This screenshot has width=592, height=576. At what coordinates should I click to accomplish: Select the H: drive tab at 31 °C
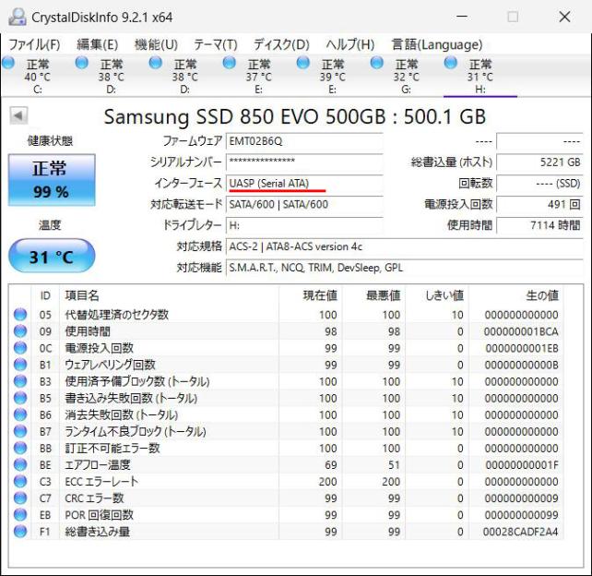point(480,77)
